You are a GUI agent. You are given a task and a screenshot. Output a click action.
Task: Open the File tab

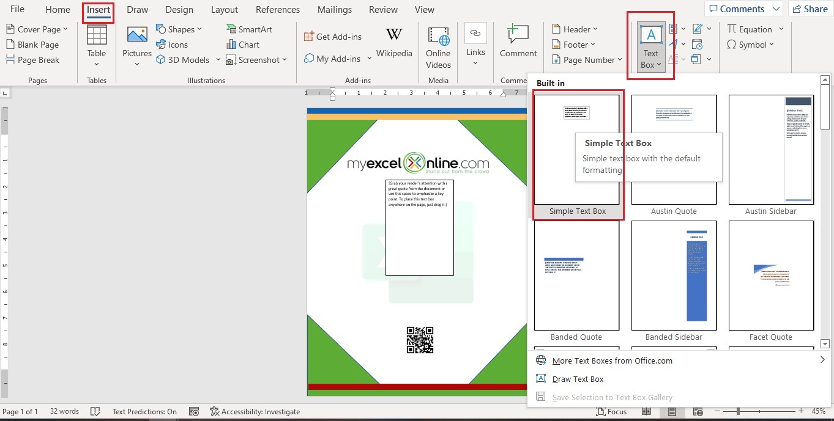tap(17, 9)
